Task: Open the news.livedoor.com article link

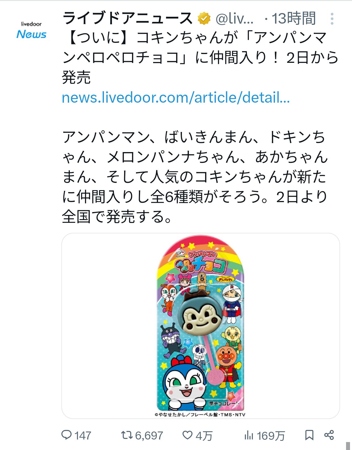Action: 176,98
